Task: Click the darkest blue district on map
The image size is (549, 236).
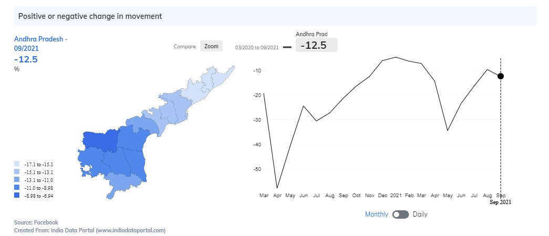Action: (x=100, y=141)
